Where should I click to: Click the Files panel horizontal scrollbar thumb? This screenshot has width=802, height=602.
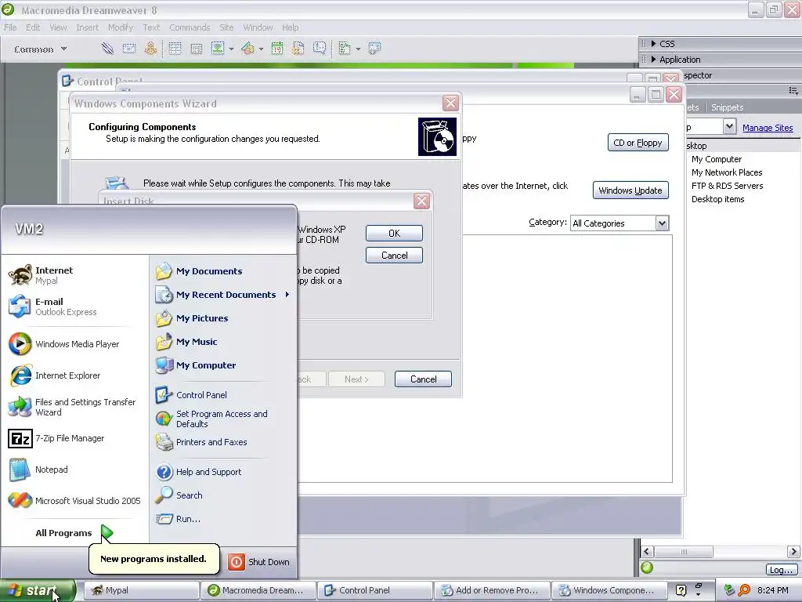pyautogui.click(x=684, y=551)
